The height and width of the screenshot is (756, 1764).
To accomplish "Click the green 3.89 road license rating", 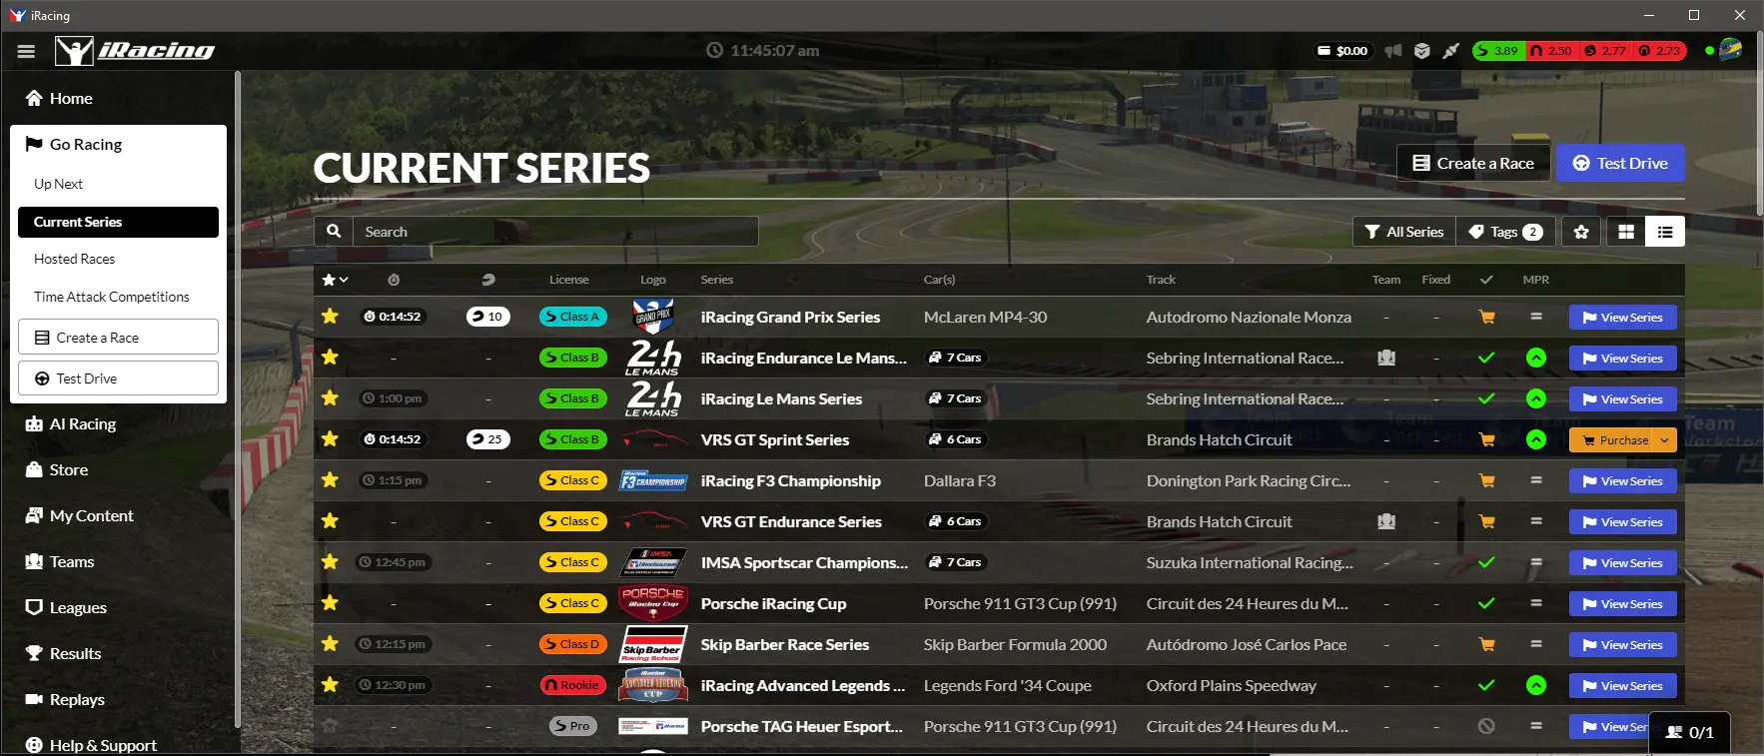I will [x=1498, y=51].
